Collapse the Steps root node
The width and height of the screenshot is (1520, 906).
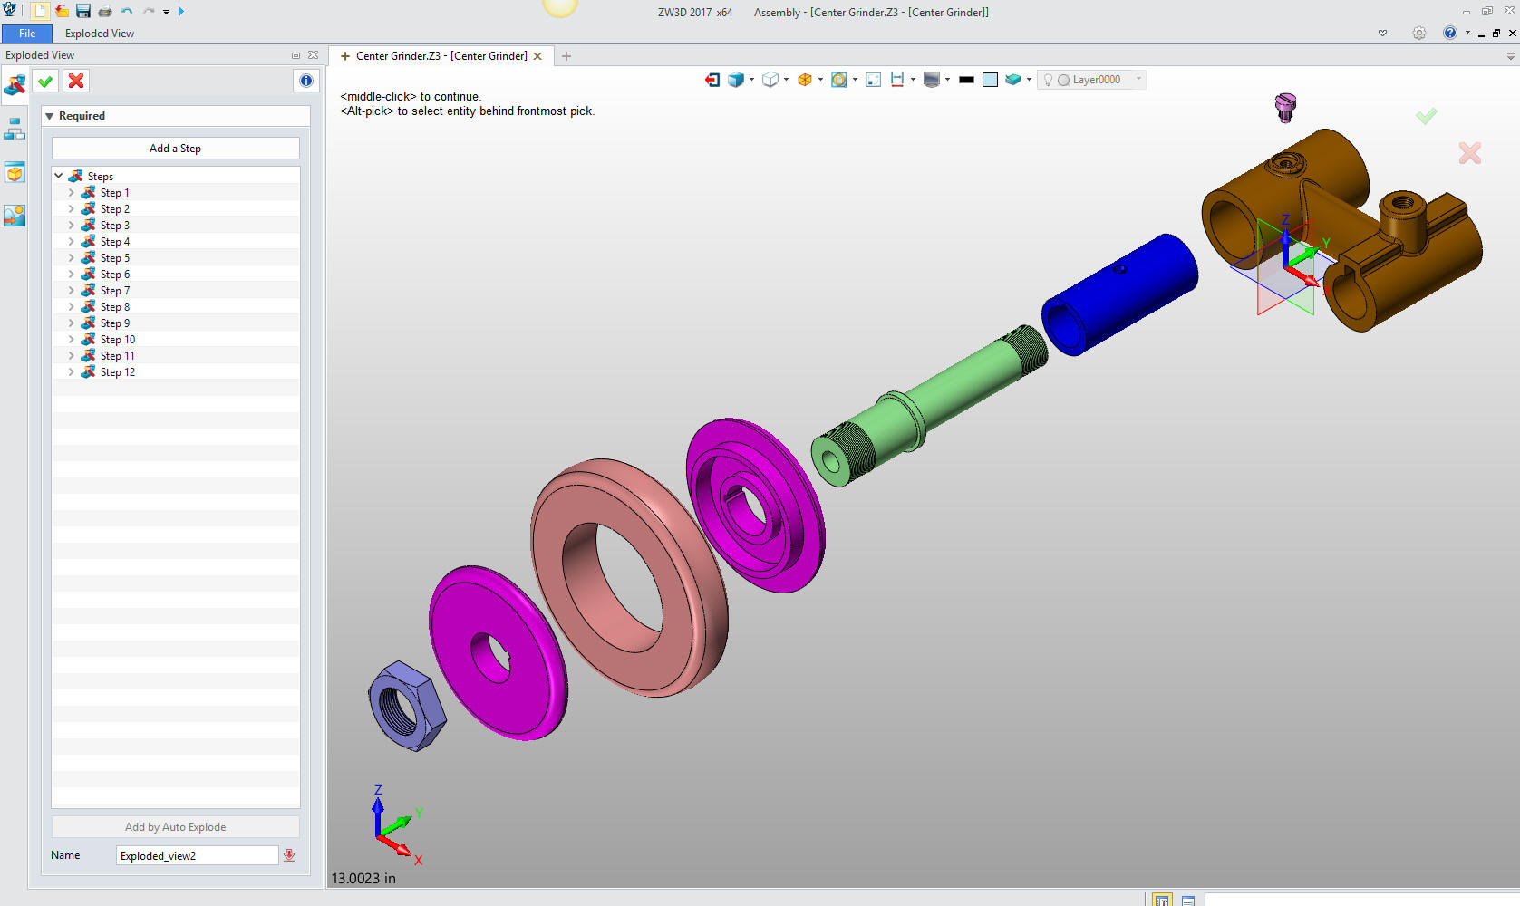59,176
